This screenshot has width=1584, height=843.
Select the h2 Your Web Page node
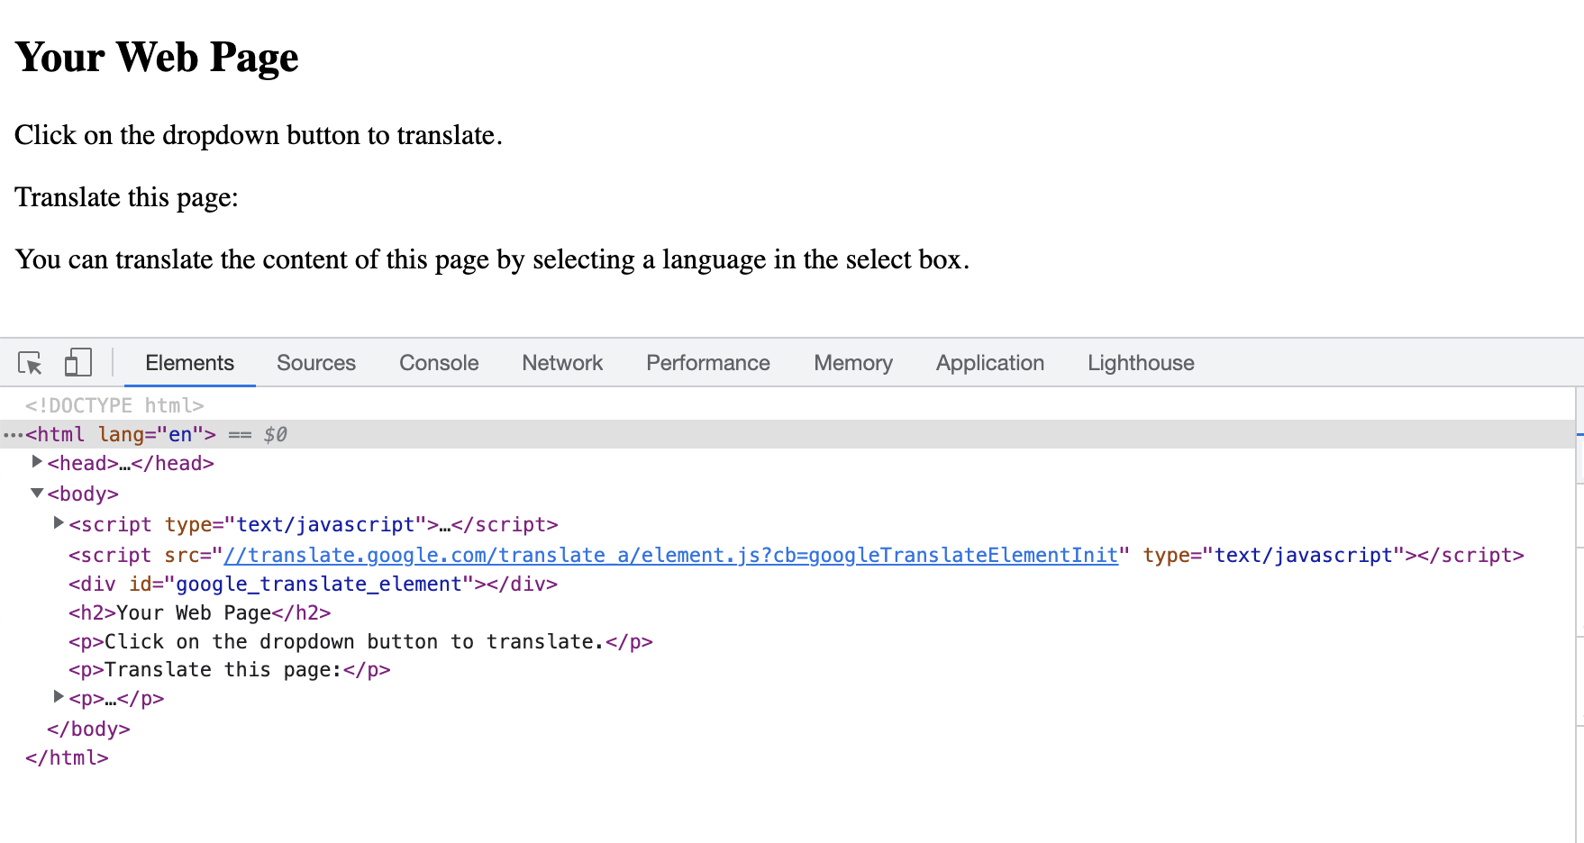tap(200, 612)
